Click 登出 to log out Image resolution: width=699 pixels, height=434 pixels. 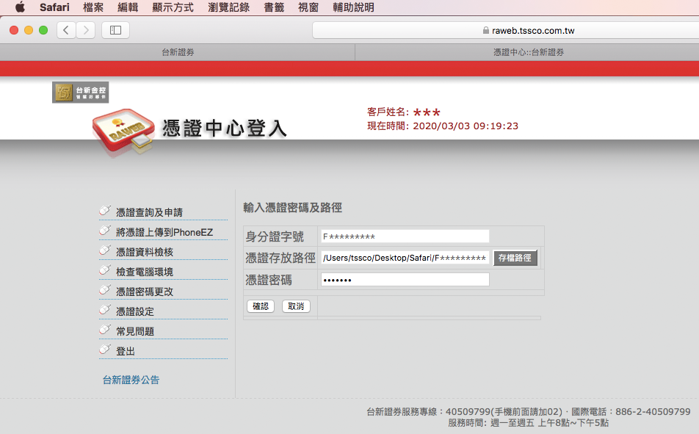(126, 351)
